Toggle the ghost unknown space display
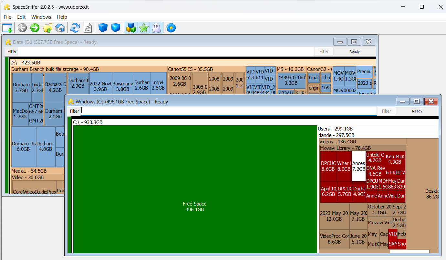This screenshot has width=446, height=260. (x=156, y=28)
